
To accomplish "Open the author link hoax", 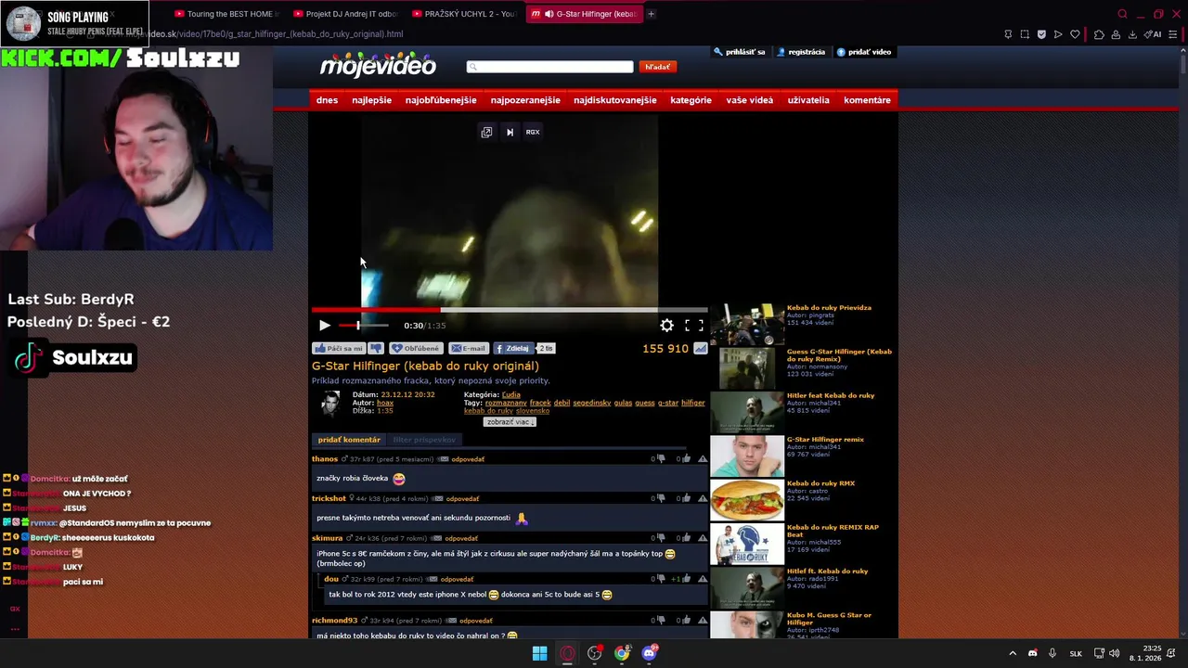I will coord(385,403).
